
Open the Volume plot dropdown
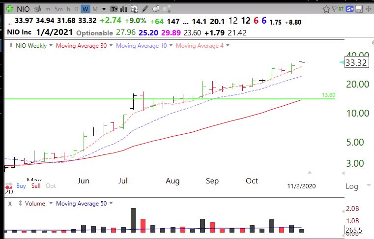click(51, 203)
